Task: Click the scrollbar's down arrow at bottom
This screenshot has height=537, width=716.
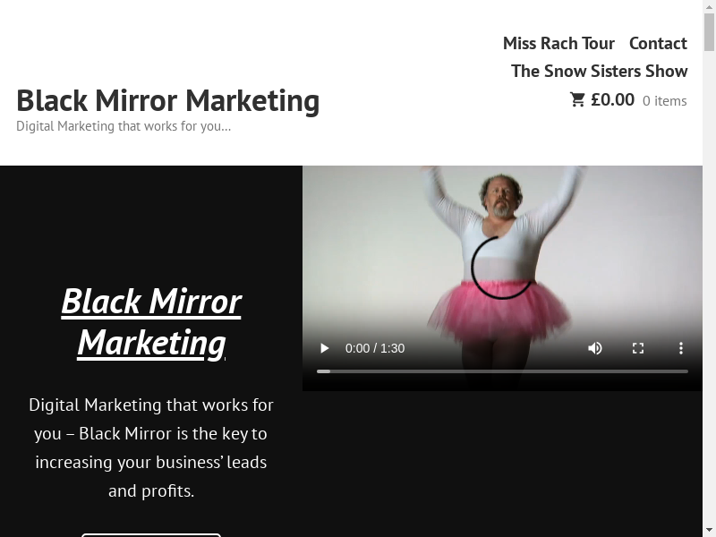Action: (709, 532)
